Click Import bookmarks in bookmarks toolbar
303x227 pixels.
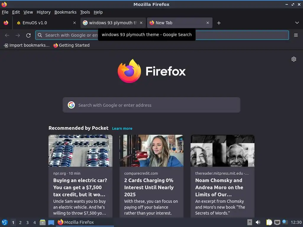coord(27,45)
